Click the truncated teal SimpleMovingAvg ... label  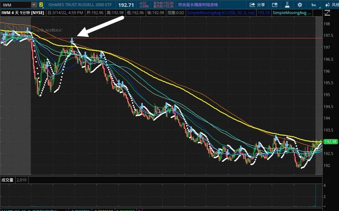point(292,13)
